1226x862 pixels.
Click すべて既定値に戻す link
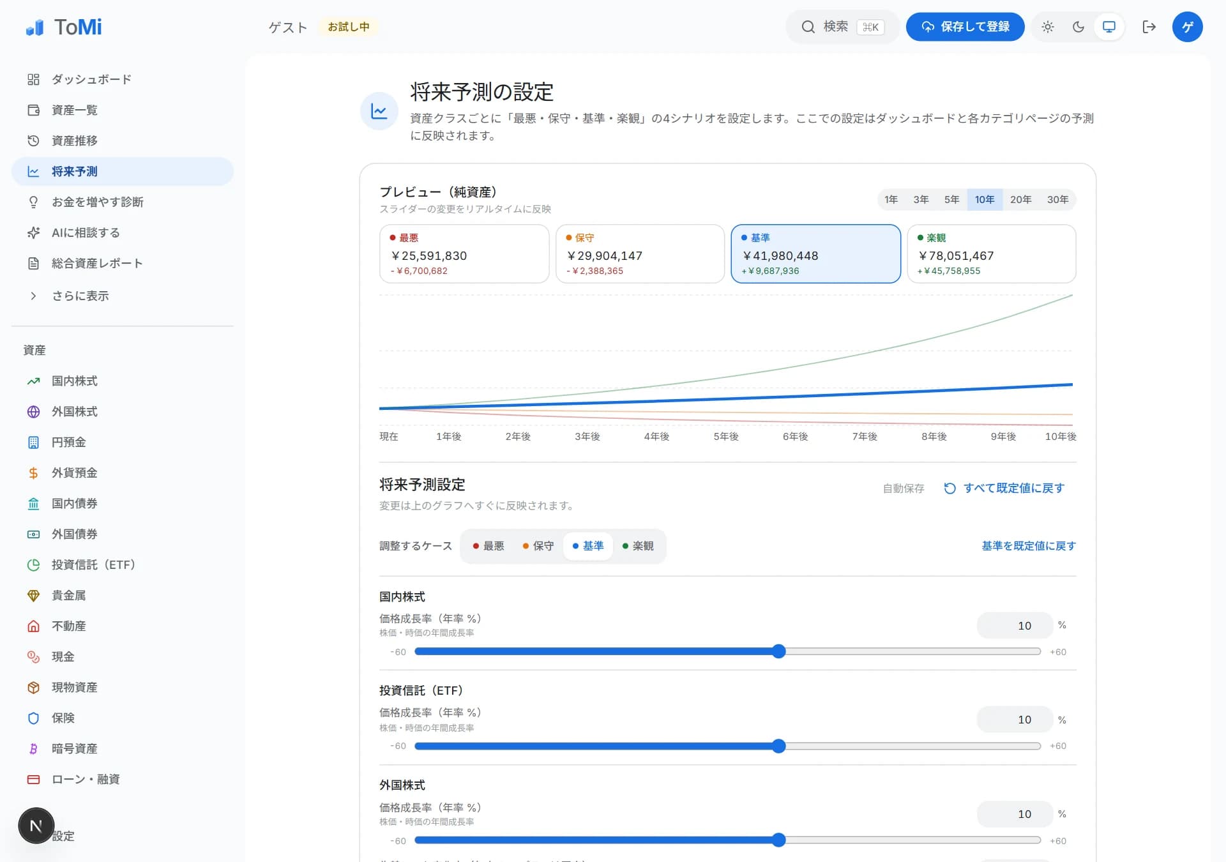(x=1004, y=488)
